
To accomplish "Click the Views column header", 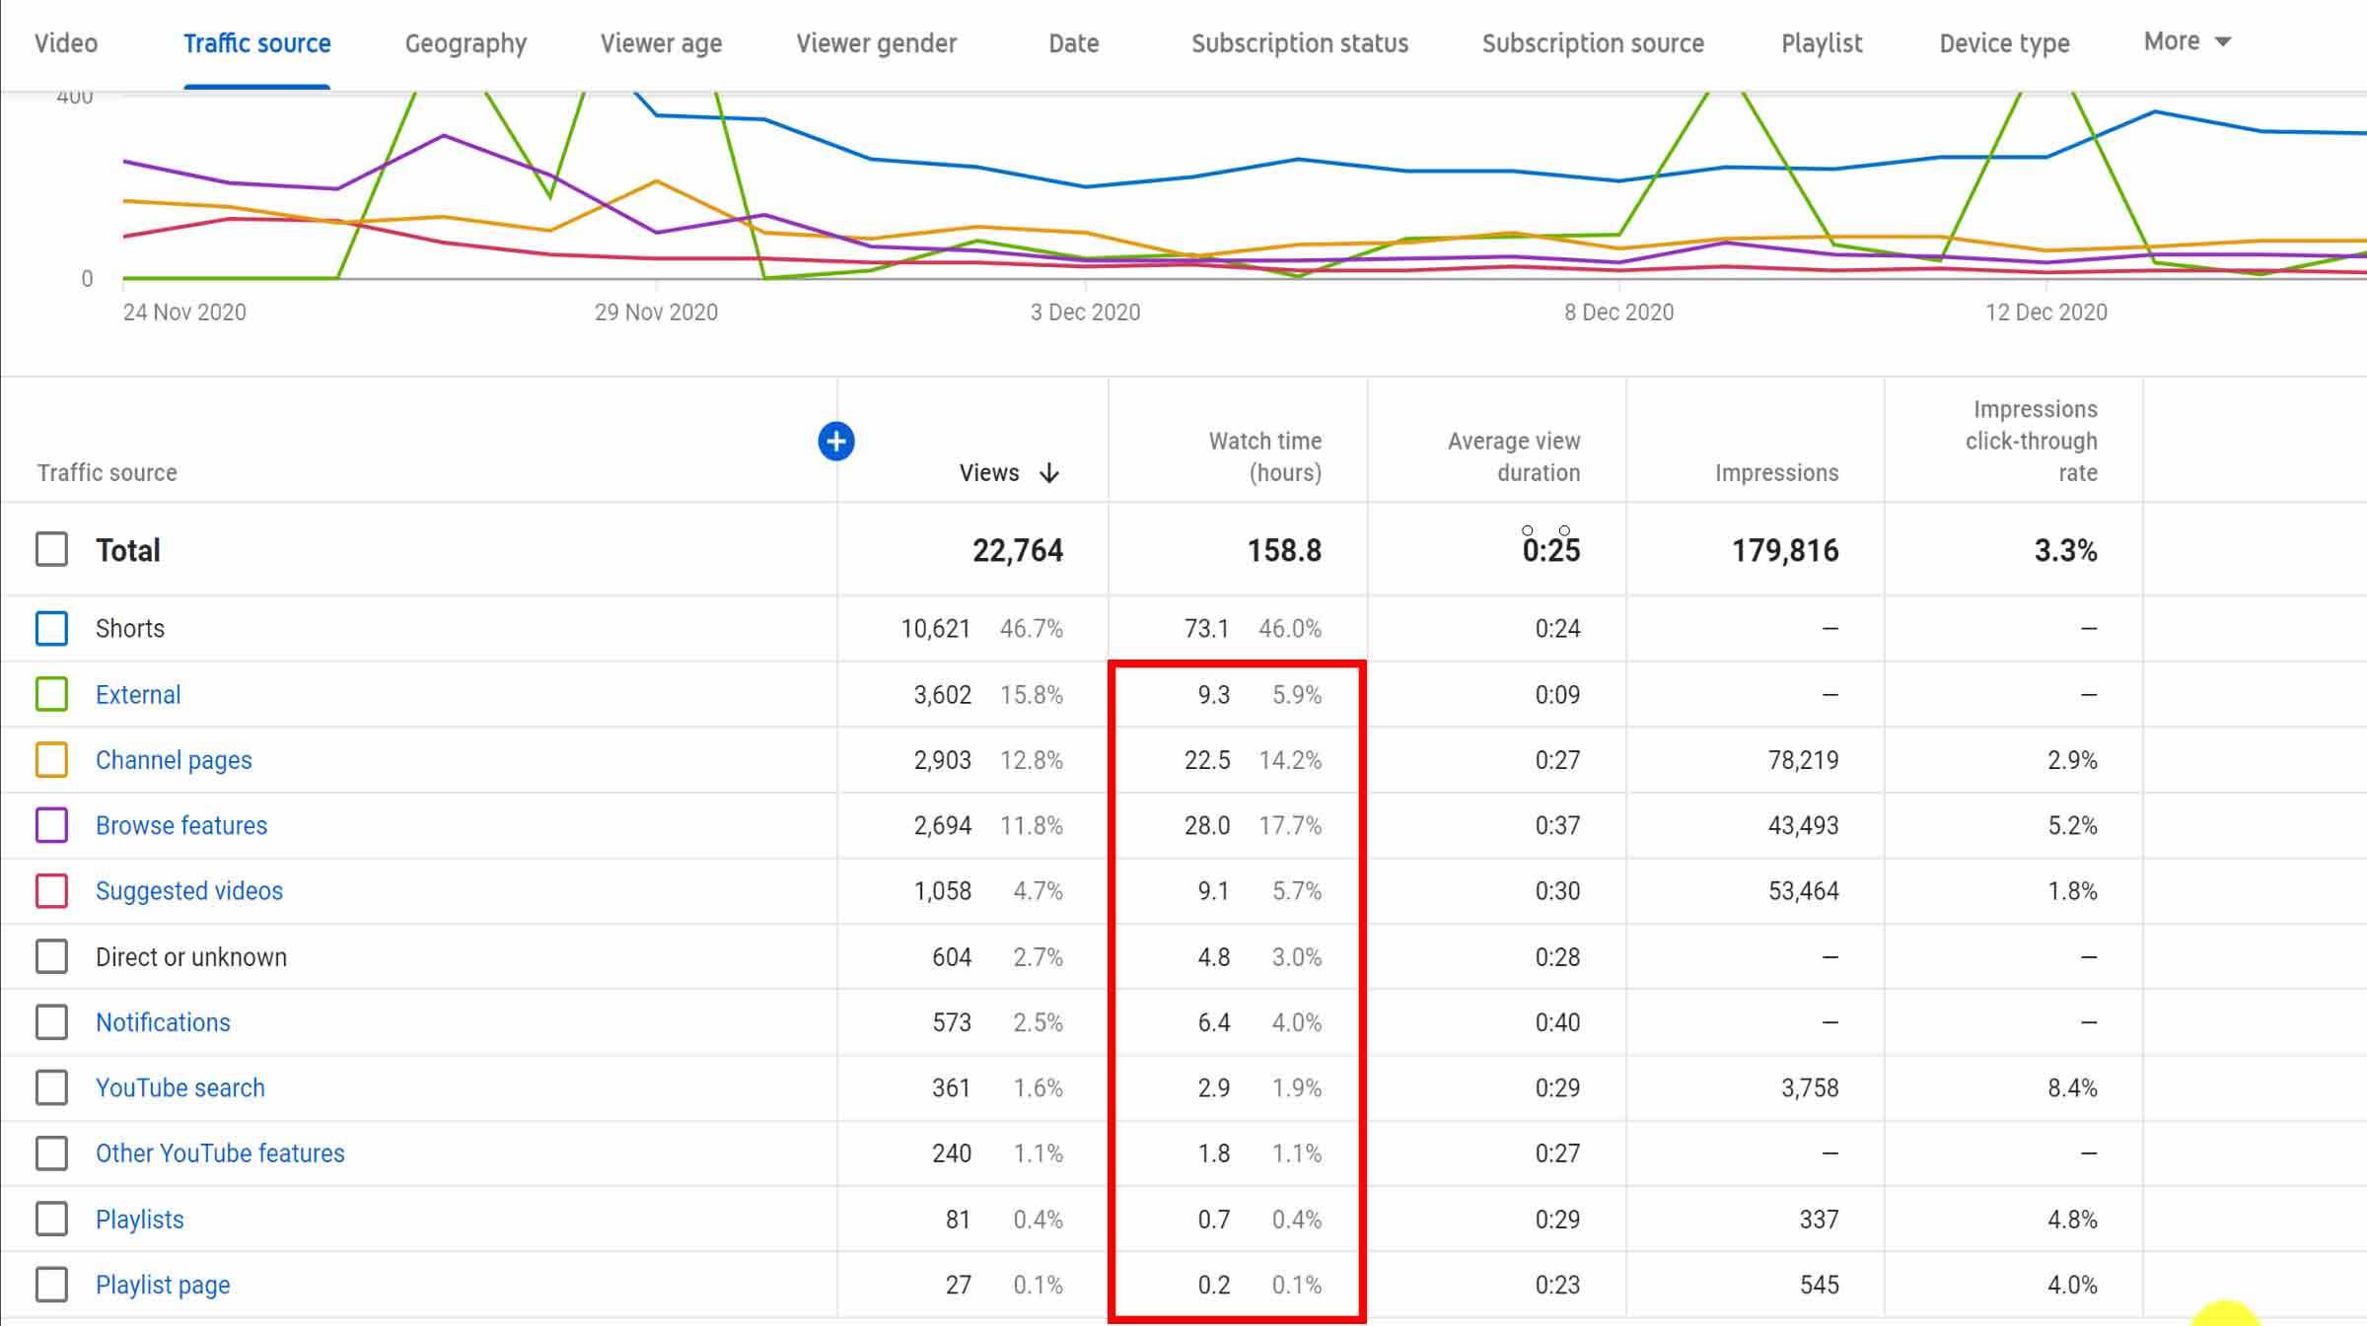I will 989,473.
